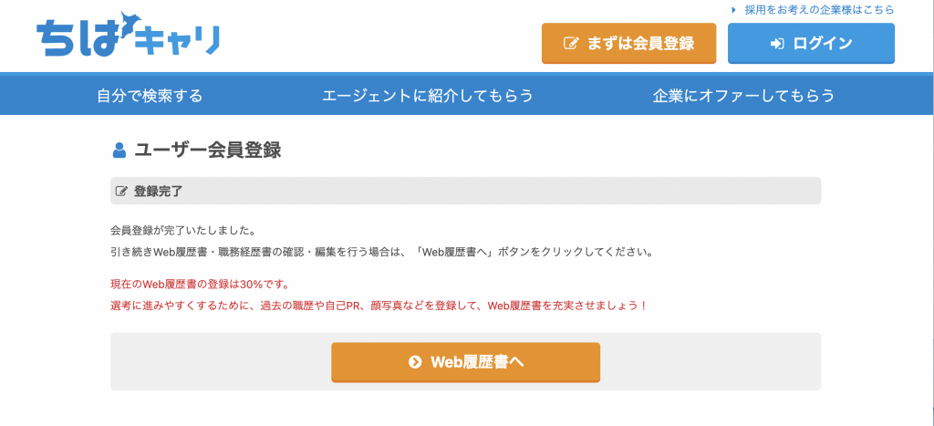934x426 pixels.
Task: Open the blue ログイン button
Action: point(811,43)
